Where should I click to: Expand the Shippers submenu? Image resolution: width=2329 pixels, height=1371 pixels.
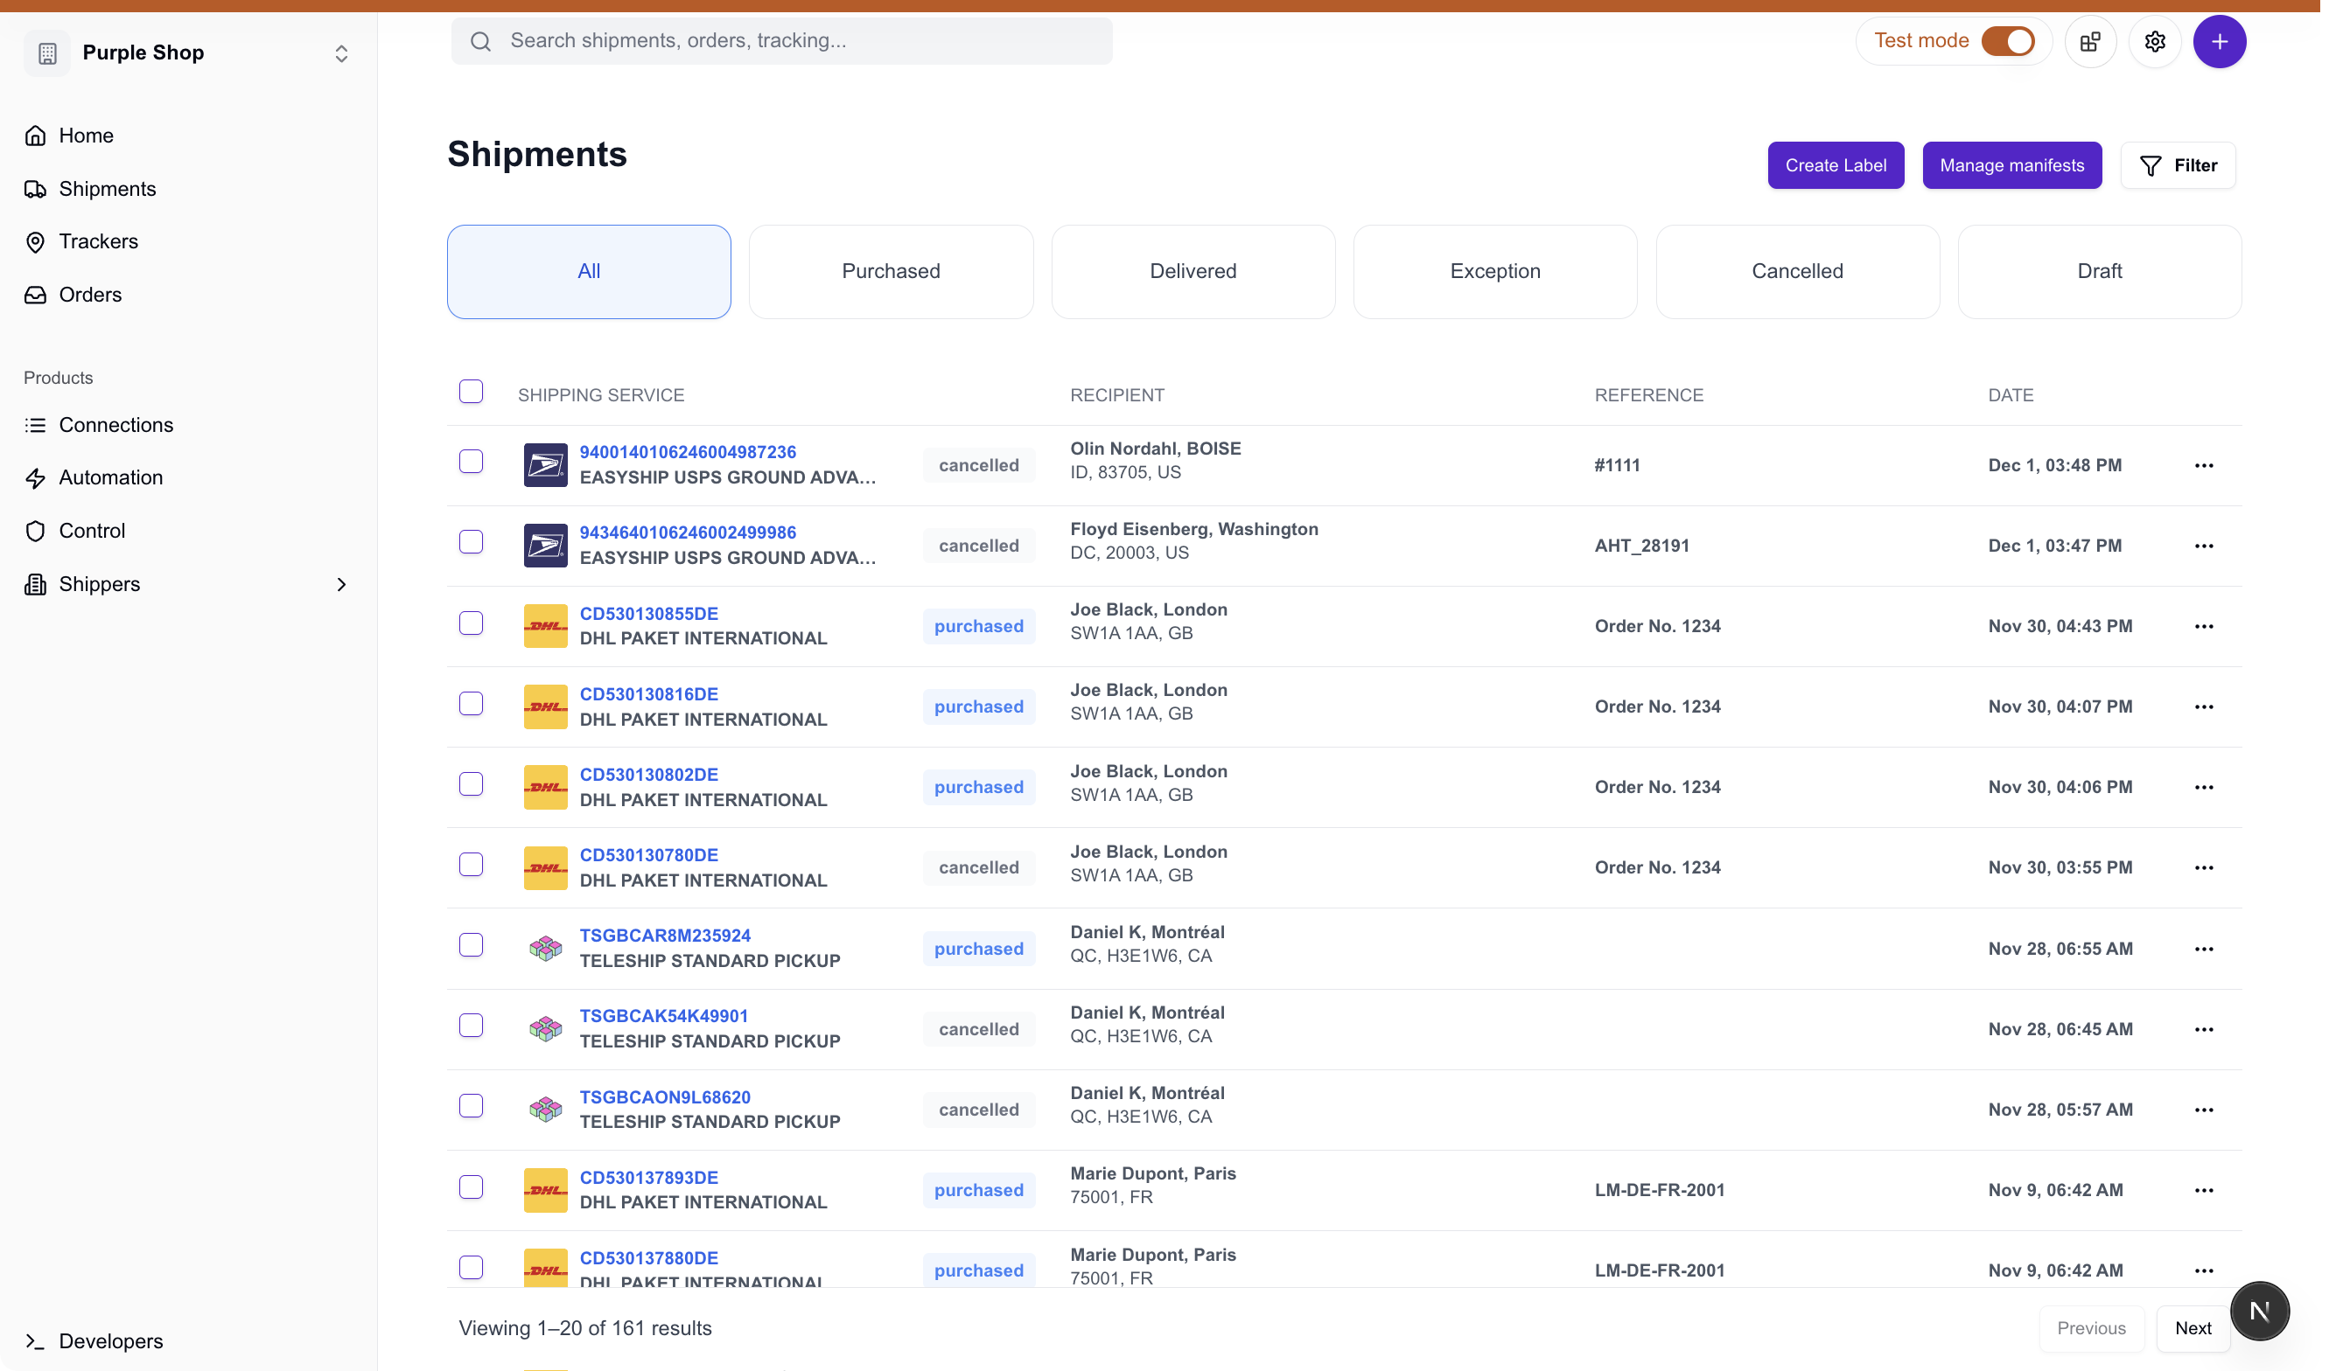click(x=341, y=584)
